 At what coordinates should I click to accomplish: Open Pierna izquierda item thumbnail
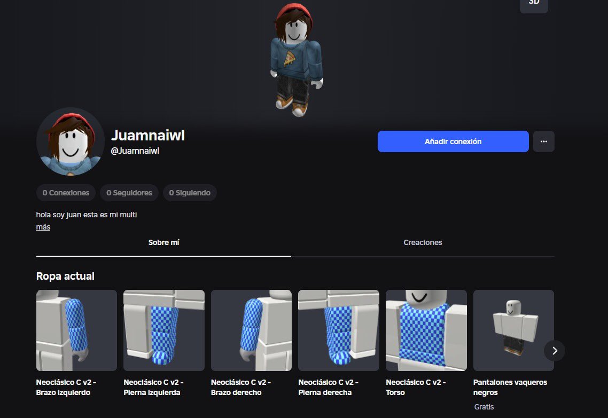(163, 330)
